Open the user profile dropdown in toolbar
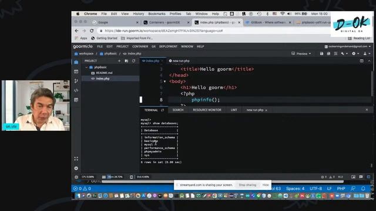 [367, 53]
